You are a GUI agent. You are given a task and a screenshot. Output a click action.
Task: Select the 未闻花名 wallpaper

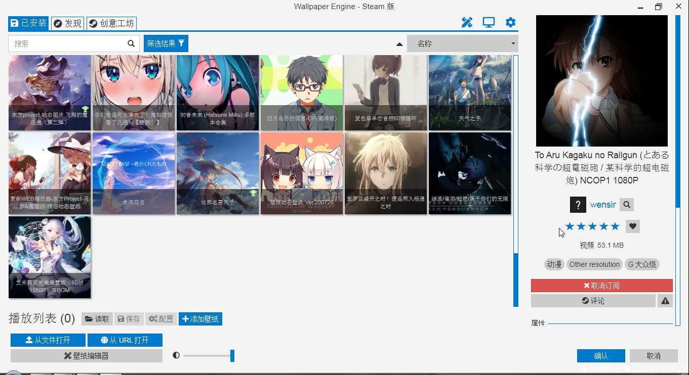[134, 173]
